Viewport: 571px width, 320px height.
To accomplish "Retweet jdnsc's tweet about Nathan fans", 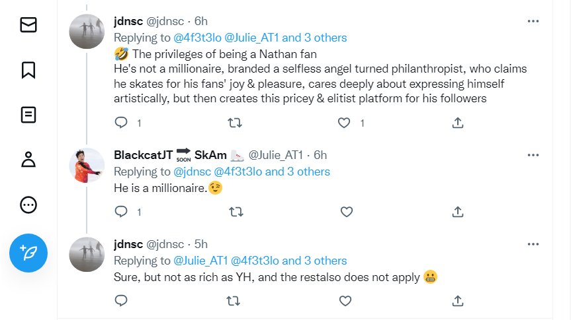I will click(234, 122).
